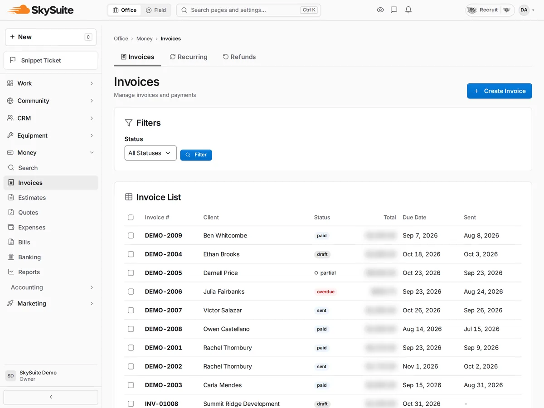Open the eye preview icon in header

(x=380, y=10)
